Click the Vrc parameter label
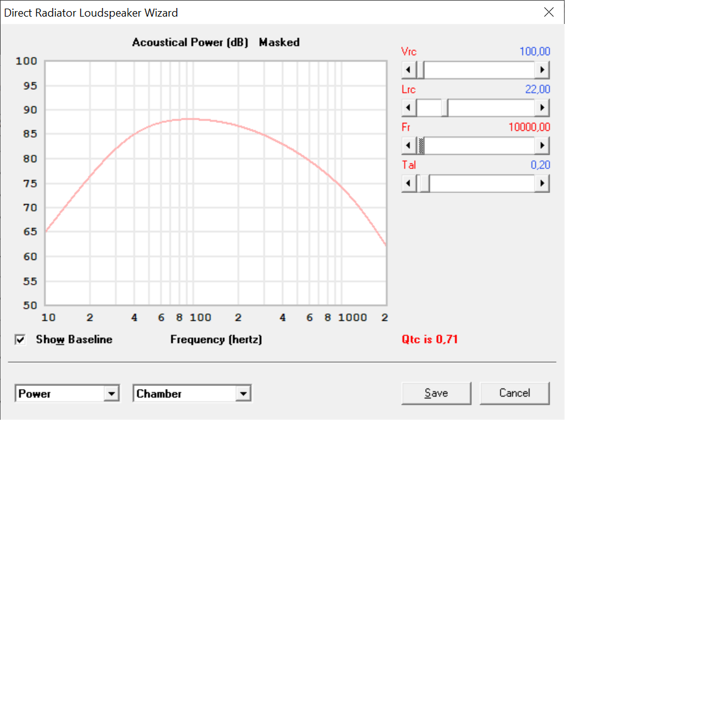The image size is (701, 708). [x=409, y=52]
